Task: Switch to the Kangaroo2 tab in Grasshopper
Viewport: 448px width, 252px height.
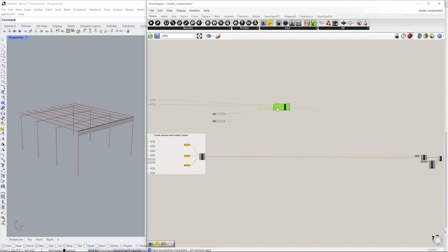Action: pyautogui.click(x=290, y=16)
